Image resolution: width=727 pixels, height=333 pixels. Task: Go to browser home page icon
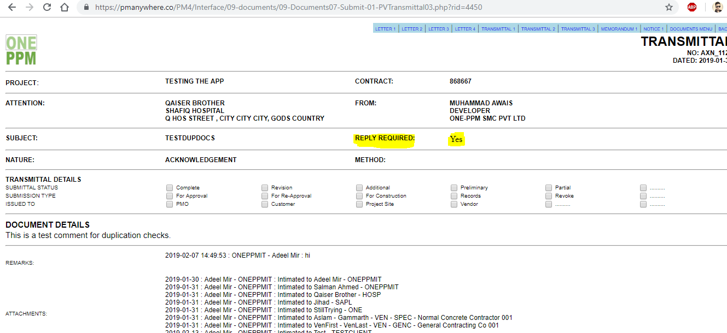65,8
